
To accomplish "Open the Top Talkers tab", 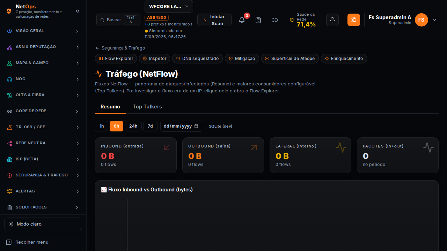I will point(147,107).
